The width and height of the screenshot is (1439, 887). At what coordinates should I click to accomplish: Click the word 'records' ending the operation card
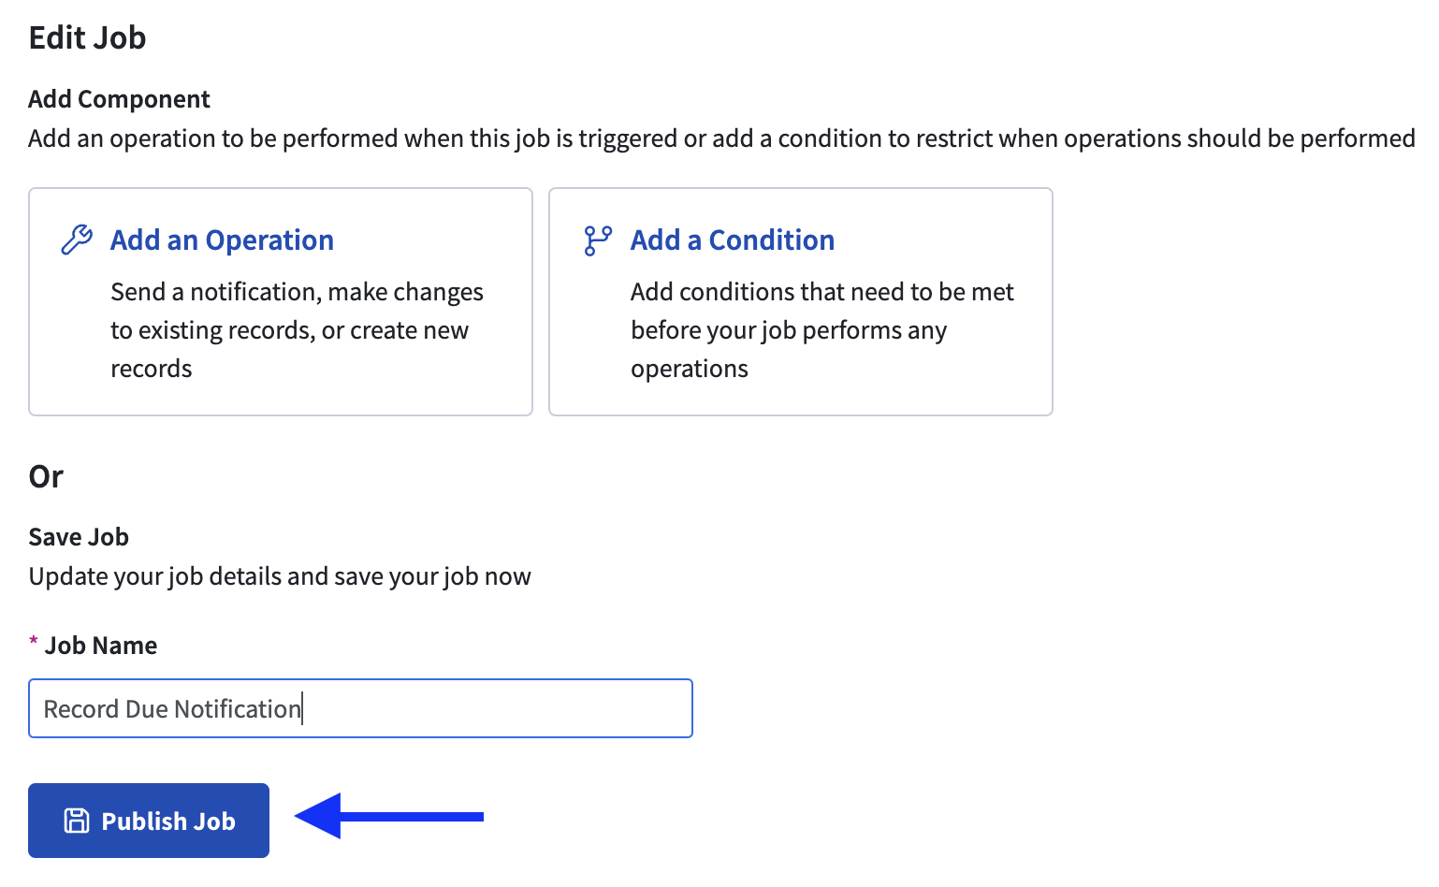pyautogui.click(x=152, y=369)
